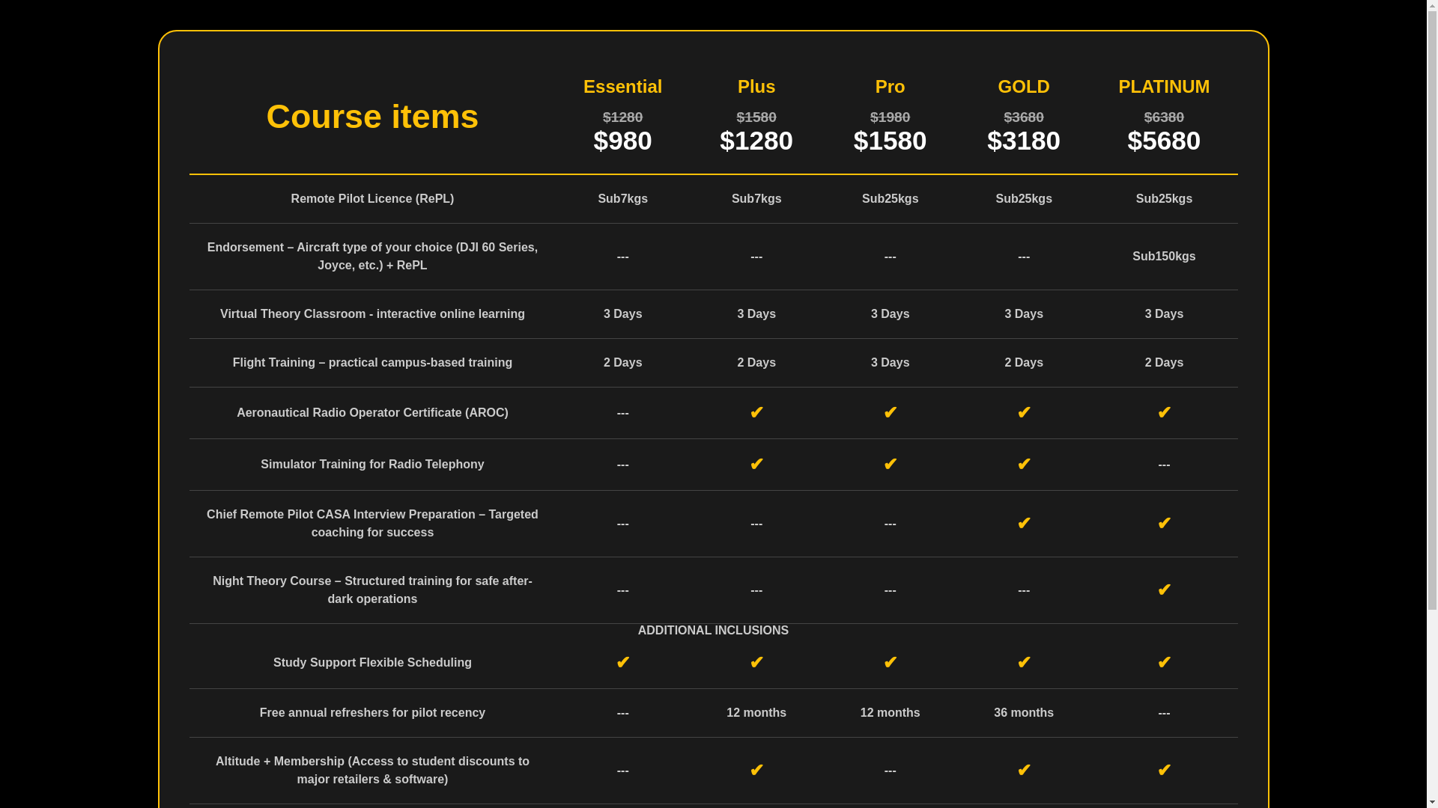This screenshot has height=808, width=1438.
Task: Click PLATINUM checkmark in Altitude Membership row
Action: pos(1164,771)
